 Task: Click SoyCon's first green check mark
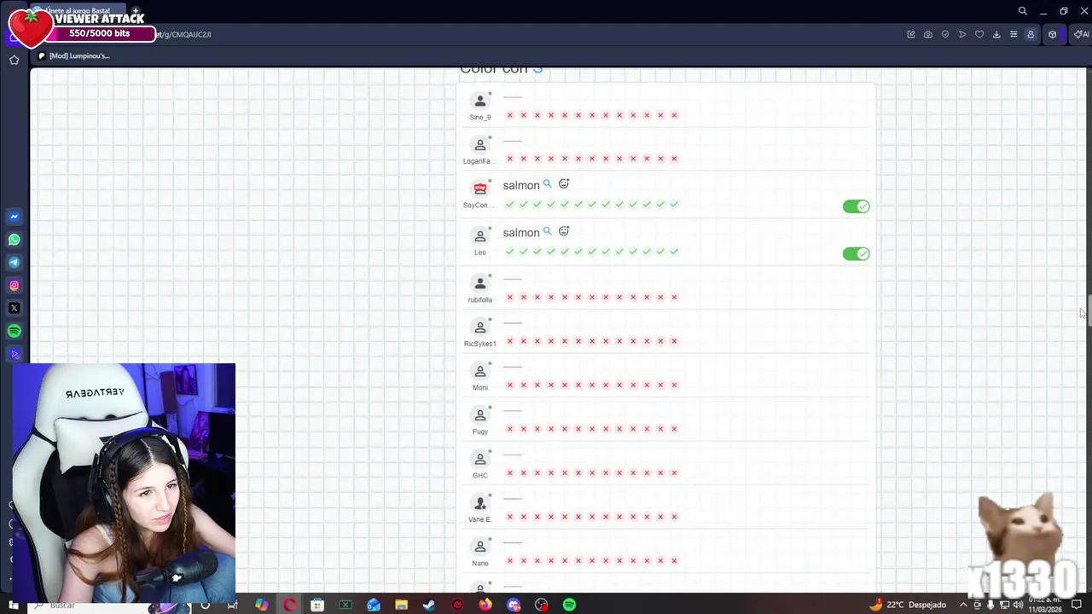[510, 204]
